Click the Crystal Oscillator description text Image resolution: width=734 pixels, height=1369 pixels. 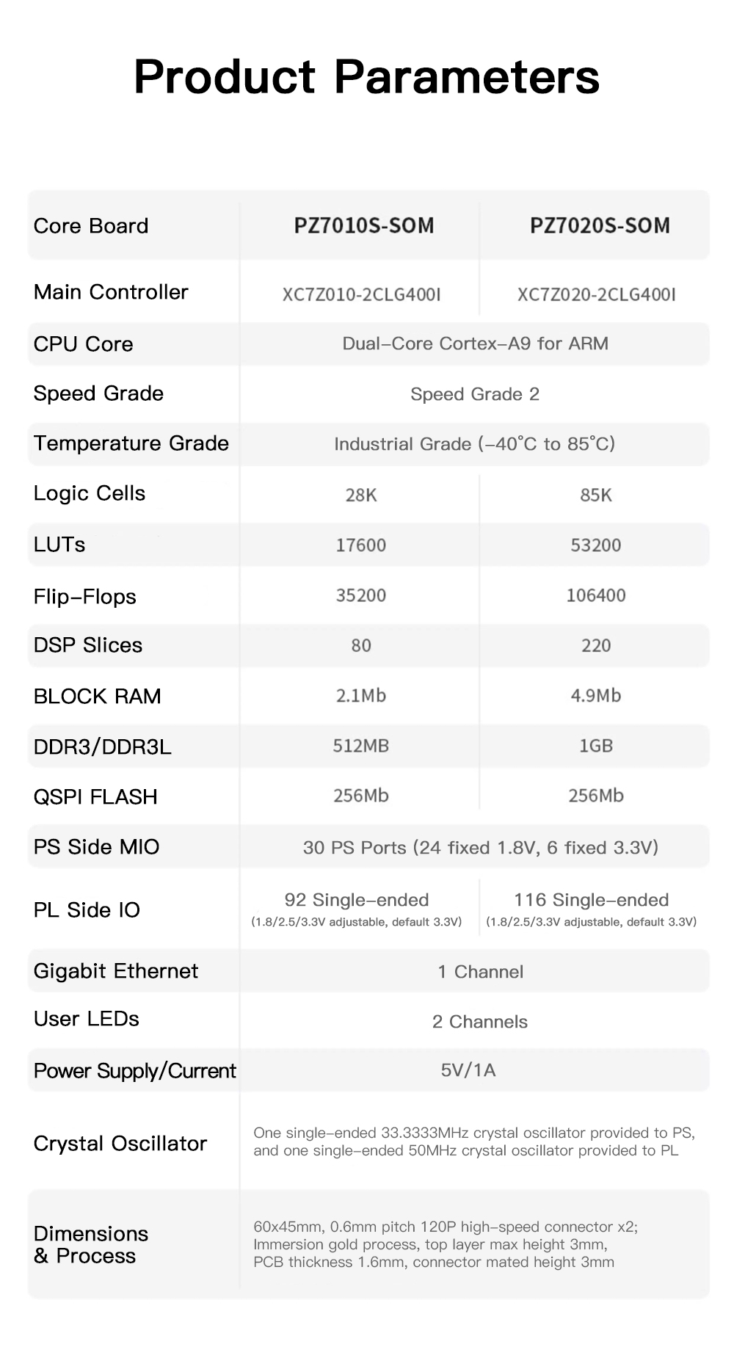click(474, 1141)
